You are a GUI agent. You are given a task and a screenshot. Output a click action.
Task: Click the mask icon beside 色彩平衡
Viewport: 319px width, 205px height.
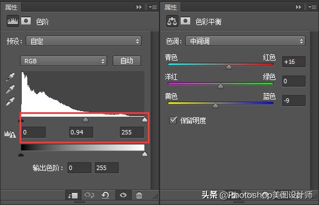(185, 21)
